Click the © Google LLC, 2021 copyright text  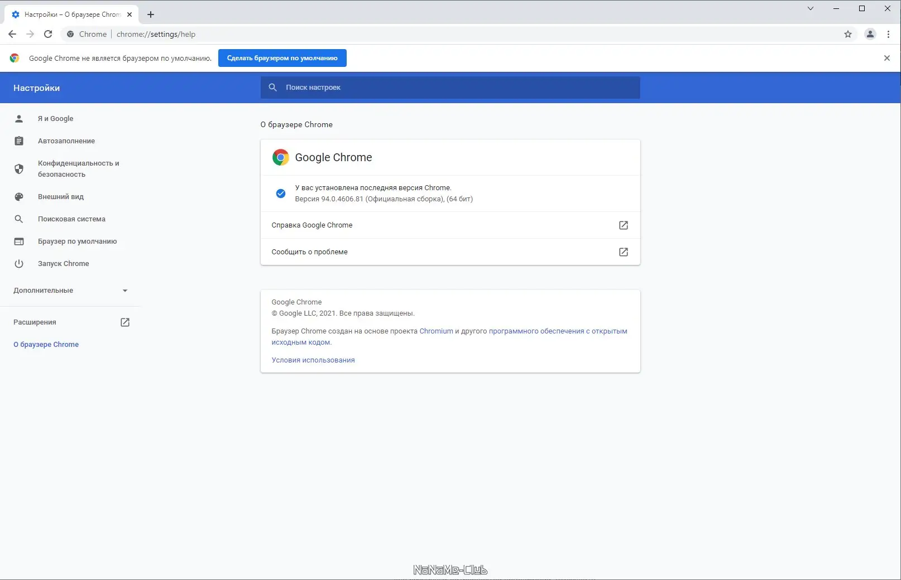click(343, 313)
